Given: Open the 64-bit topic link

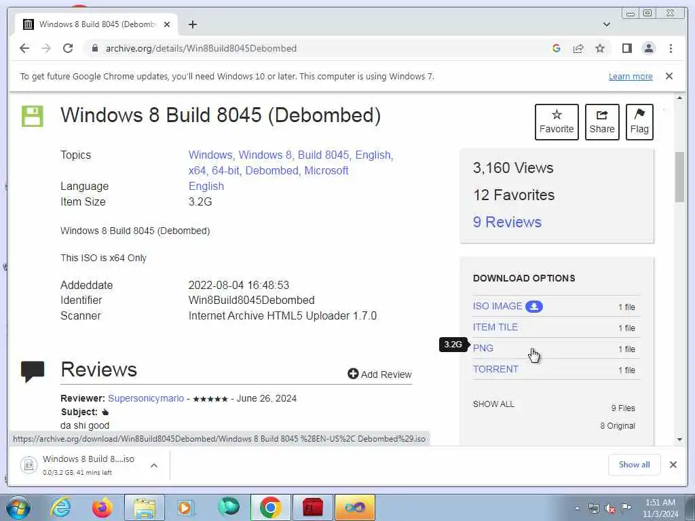Looking at the screenshot, I should pos(225,170).
